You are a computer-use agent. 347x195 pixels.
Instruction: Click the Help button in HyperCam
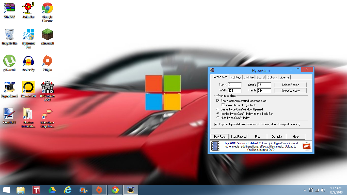coord(296,137)
